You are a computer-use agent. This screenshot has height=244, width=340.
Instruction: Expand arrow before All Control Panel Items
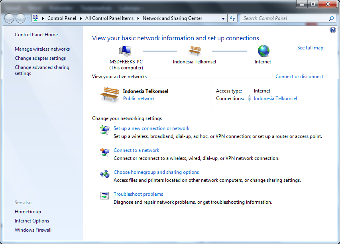81,18
